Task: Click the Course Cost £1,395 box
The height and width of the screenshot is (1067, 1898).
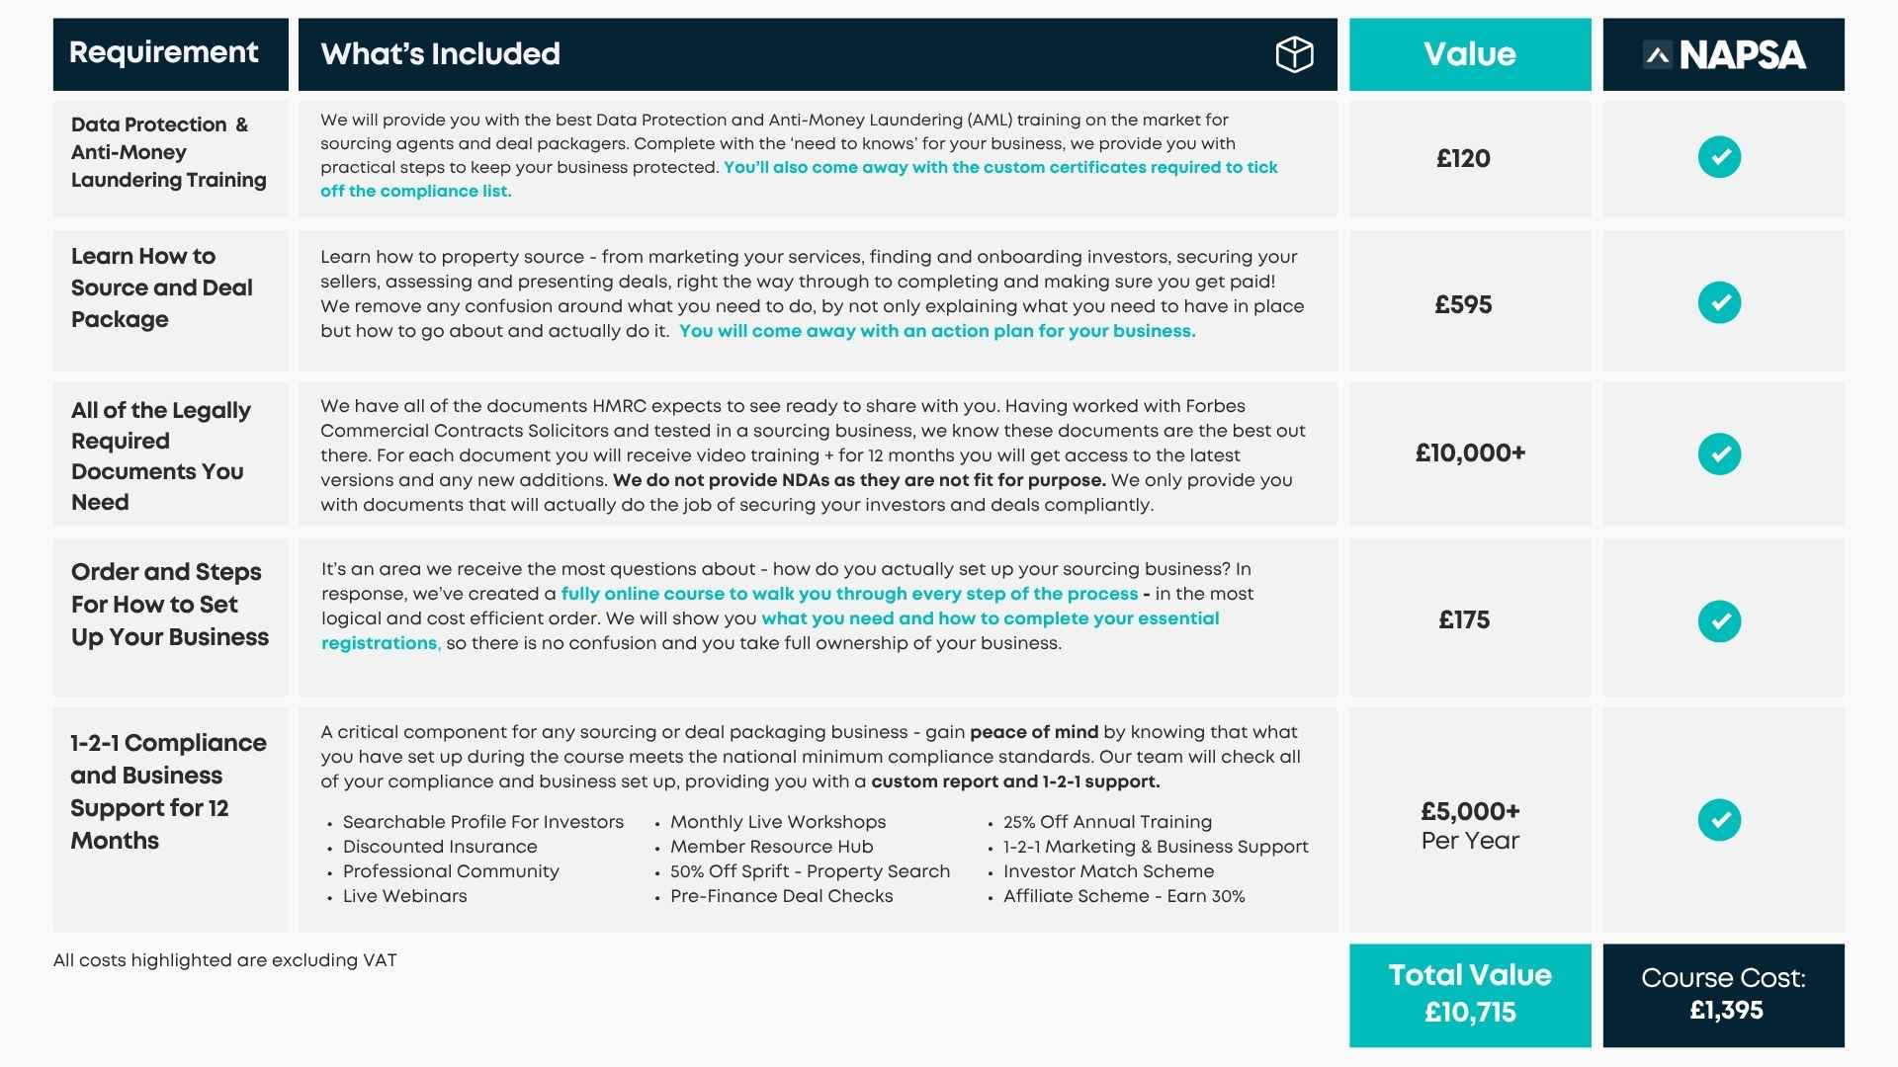Action: 1723,995
